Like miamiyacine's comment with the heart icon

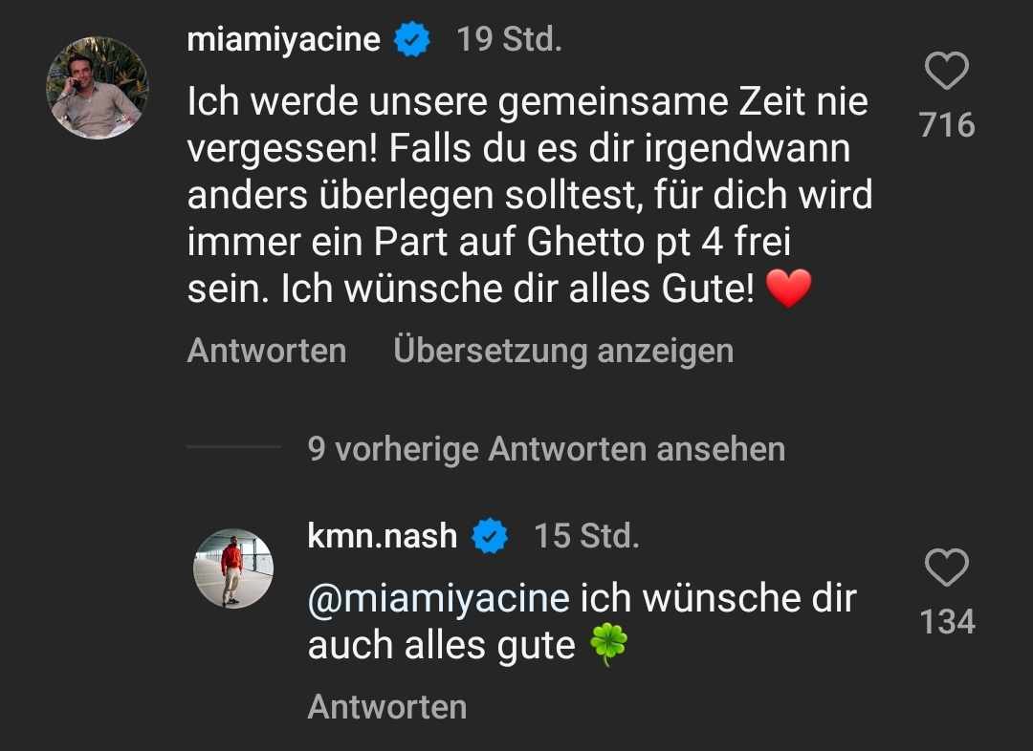point(947,72)
